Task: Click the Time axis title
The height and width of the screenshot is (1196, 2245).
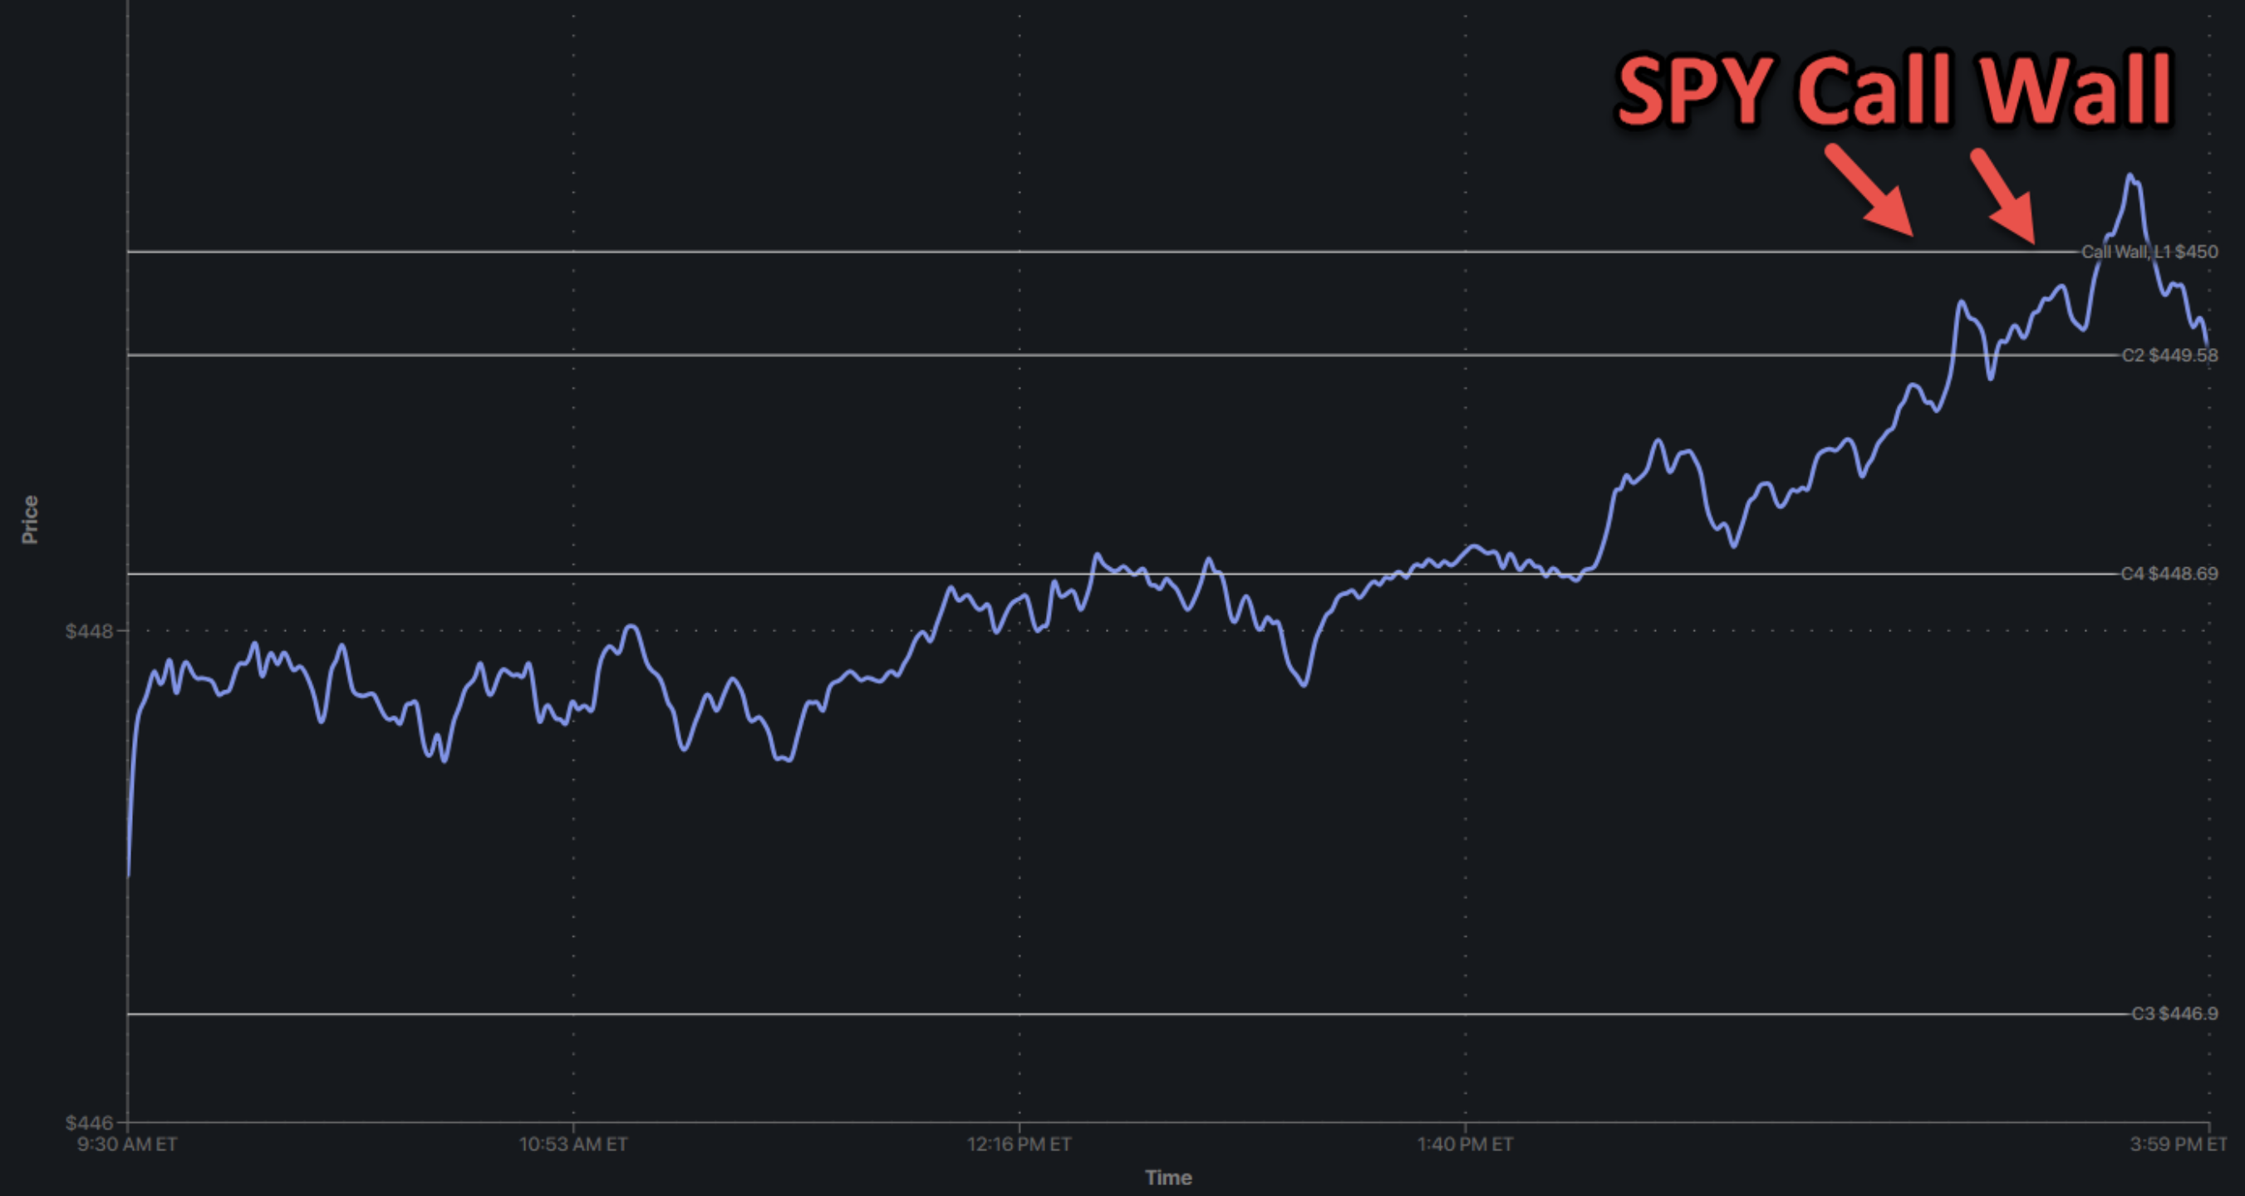Action: point(1168,1178)
